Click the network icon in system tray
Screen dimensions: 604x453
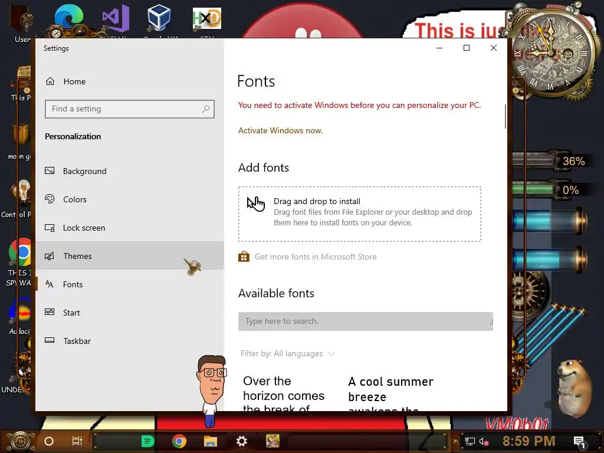(x=470, y=441)
